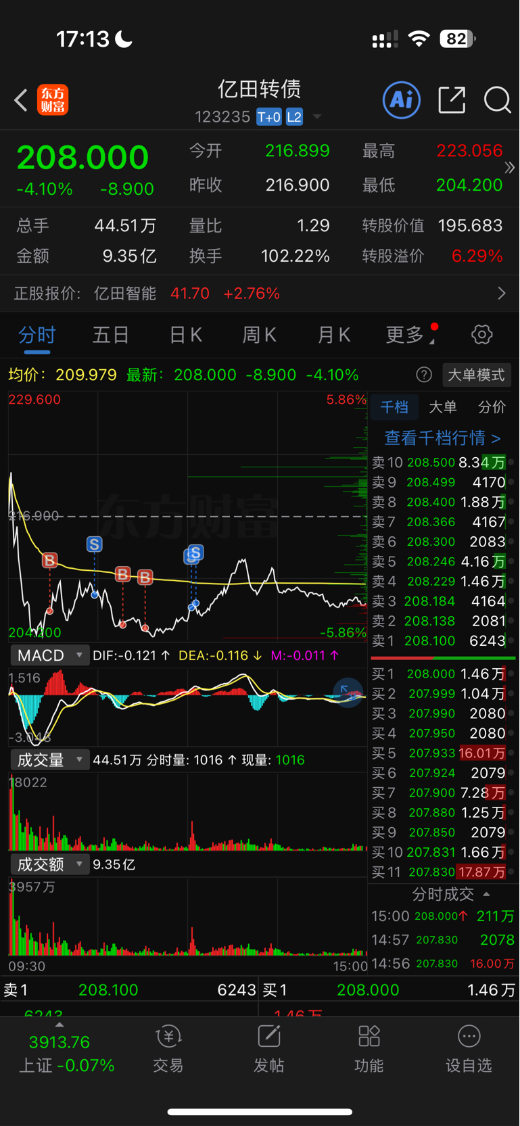Open chart settings gear icon
Image resolution: width=520 pixels, height=1126 pixels.
pos(481,334)
